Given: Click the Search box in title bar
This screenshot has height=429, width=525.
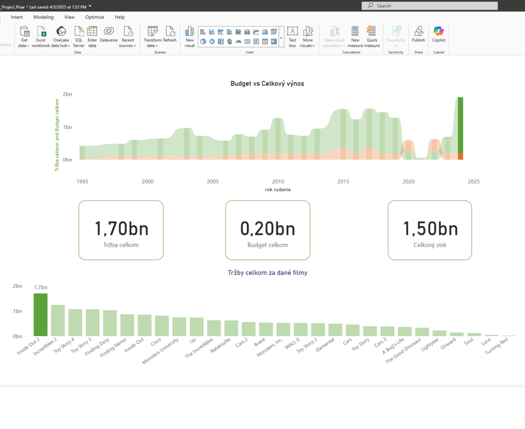Looking at the screenshot, I should click(430, 6).
